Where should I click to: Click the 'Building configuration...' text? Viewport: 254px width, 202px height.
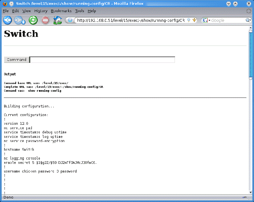click(29, 106)
